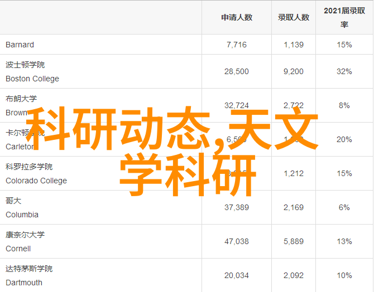Viewport: 374px width, 292px height.
Task: Click the applicant count 20,034
Action: (x=237, y=276)
